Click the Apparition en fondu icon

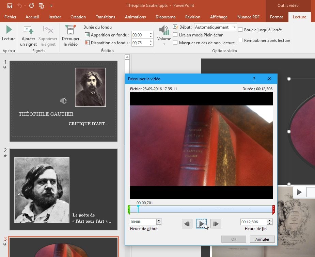coord(87,35)
